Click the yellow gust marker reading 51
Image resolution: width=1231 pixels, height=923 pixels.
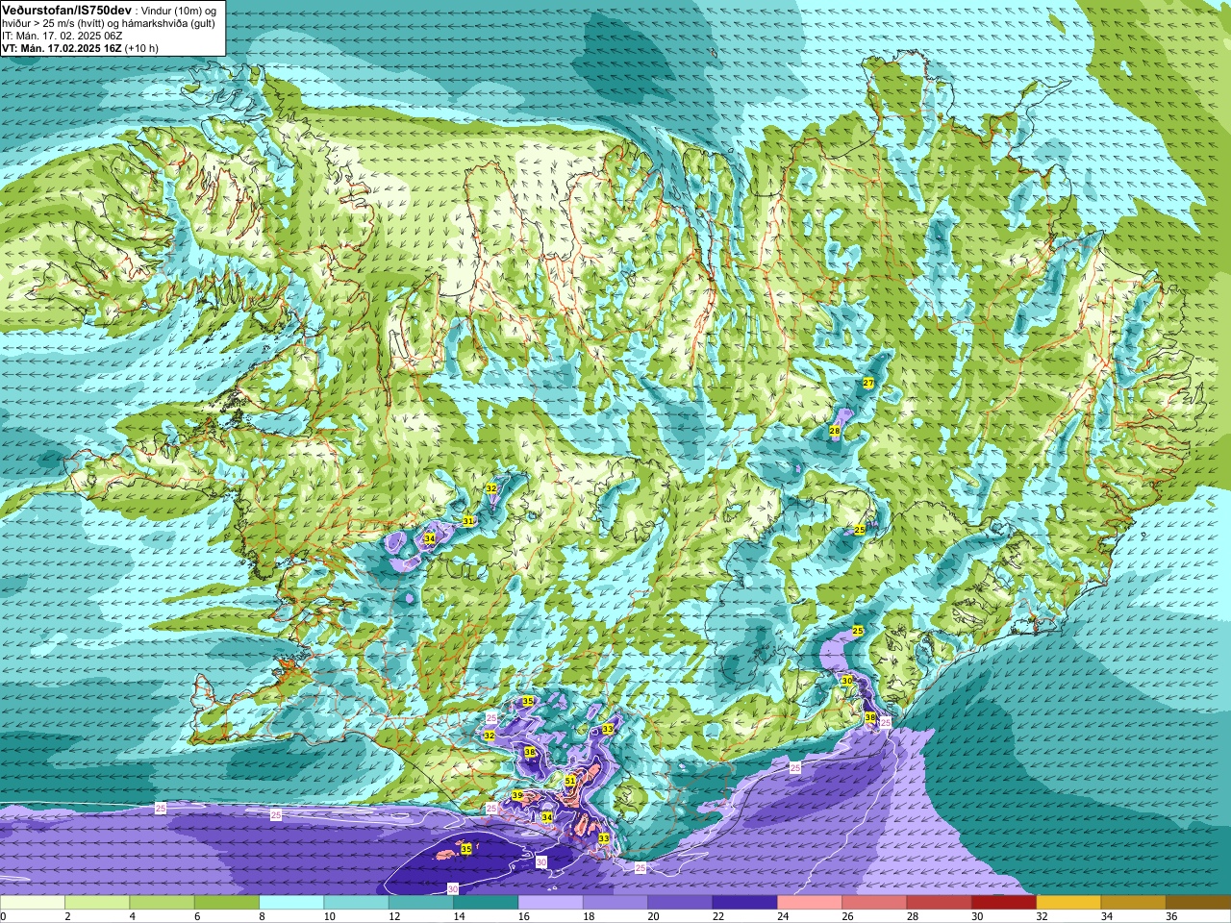tap(570, 781)
